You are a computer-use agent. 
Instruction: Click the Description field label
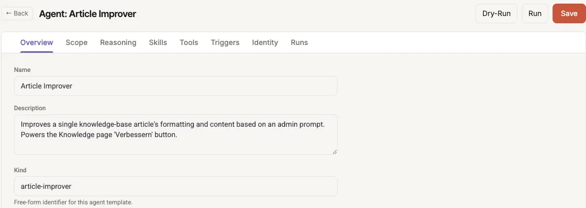pos(30,108)
